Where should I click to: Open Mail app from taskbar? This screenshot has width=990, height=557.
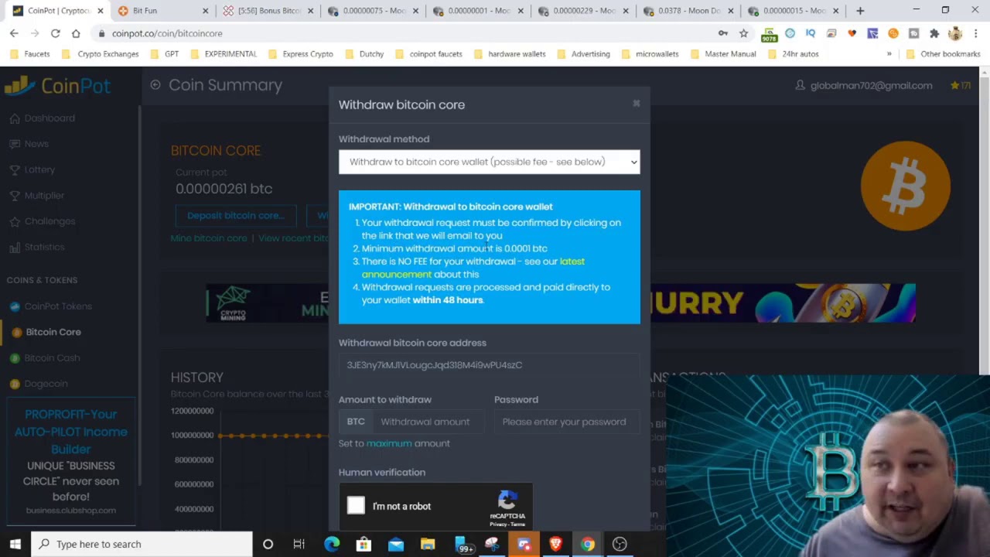[x=396, y=544]
